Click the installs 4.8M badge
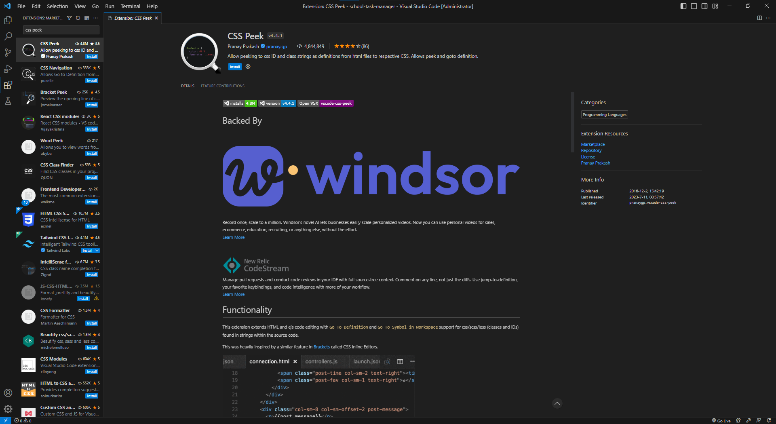This screenshot has height=424, width=776. (240, 103)
